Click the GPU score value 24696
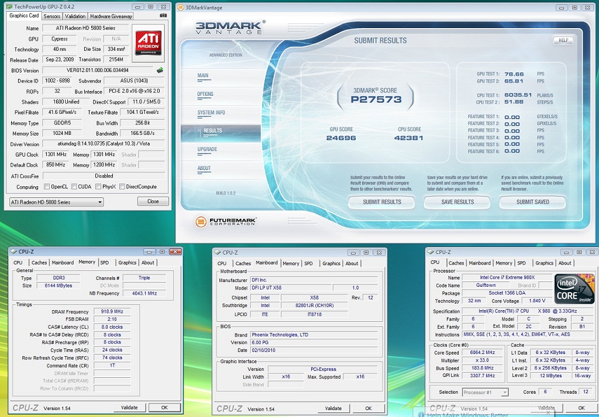The height and width of the screenshot is (417, 599). coord(341,138)
